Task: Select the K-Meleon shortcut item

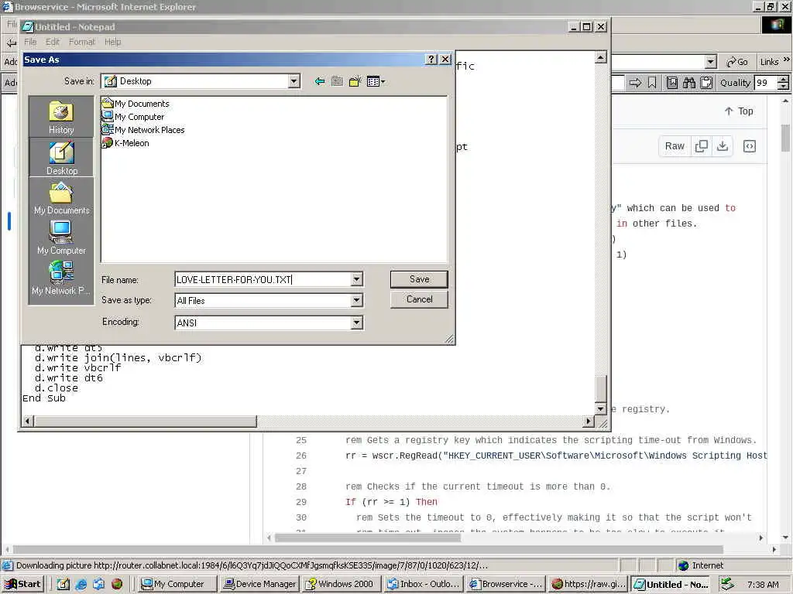Action: pyautogui.click(x=125, y=143)
